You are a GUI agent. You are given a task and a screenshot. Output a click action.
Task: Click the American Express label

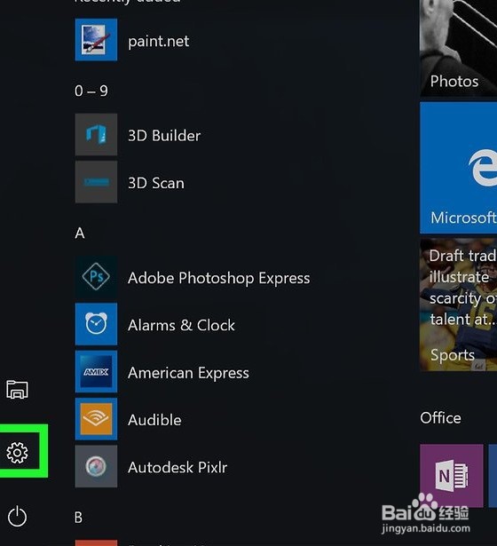coord(188,373)
